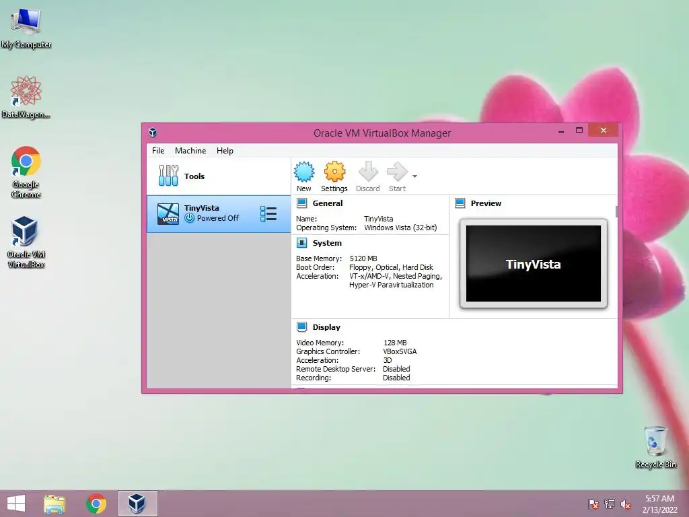This screenshot has height=517, width=689.
Task: Open File Explorer from the taskbar
Action: 55,504
